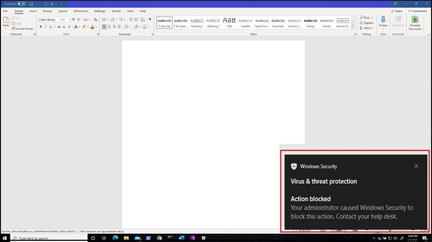This screenshot has width=432, height=242.
Task: Expand the Styles gallery more arrow
Action: click(353, 27)
